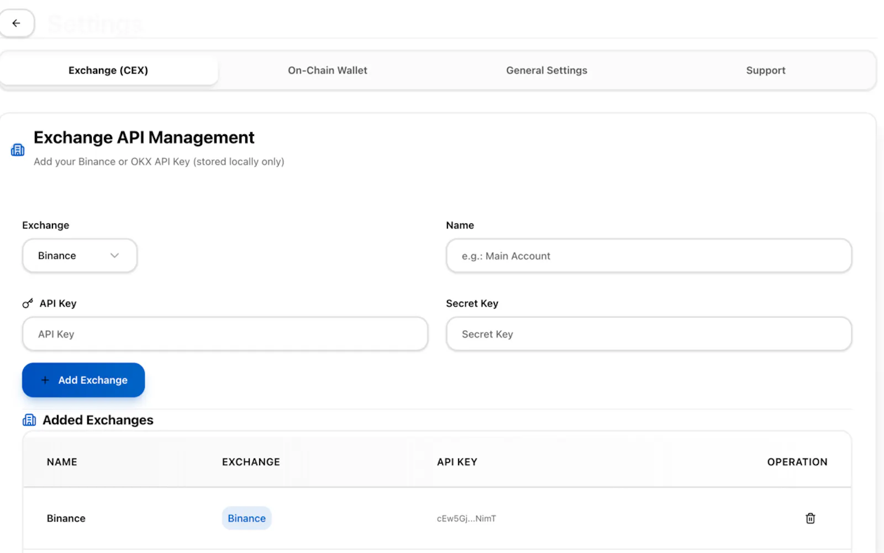Select the Binance name cell in table

(66, 518)
